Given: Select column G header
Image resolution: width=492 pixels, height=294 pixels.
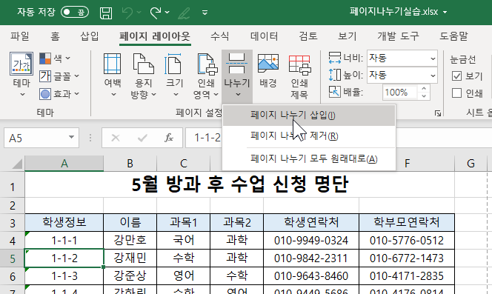Looking at the screenshot, I should point(471,164).
